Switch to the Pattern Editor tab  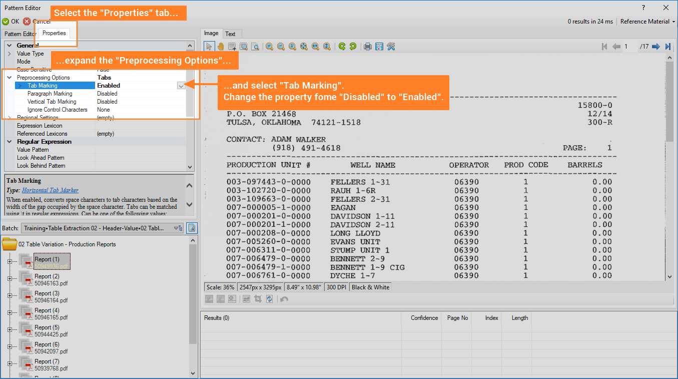coord(19,34)
